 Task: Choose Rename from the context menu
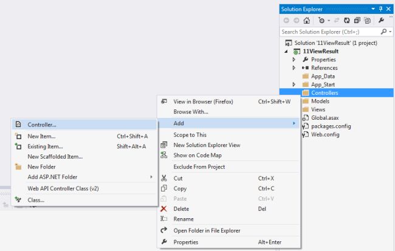[228, 219]
